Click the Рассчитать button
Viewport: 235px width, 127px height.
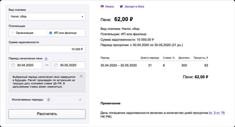pos(47,114)
